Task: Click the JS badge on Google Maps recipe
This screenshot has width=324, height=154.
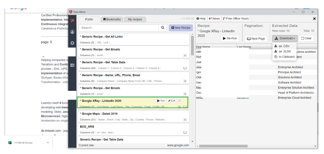Action: (185, 120)
